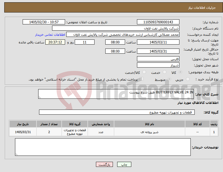Select the جزیی purchase type radio
Image resolution: width=223 pixels, height=172 pixels.
pos(188,79)
